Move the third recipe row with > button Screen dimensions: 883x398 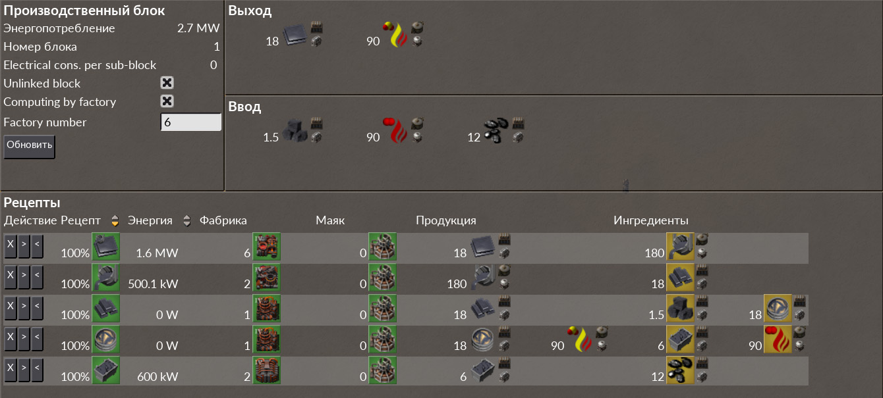(x=24, y=308)
